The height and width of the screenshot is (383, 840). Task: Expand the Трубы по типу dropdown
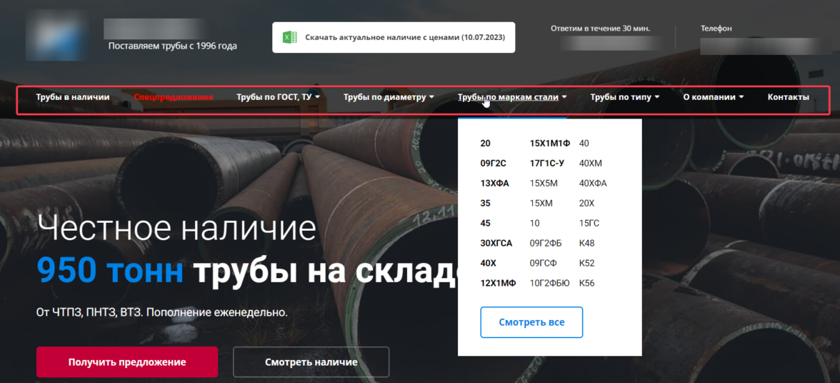624,97
